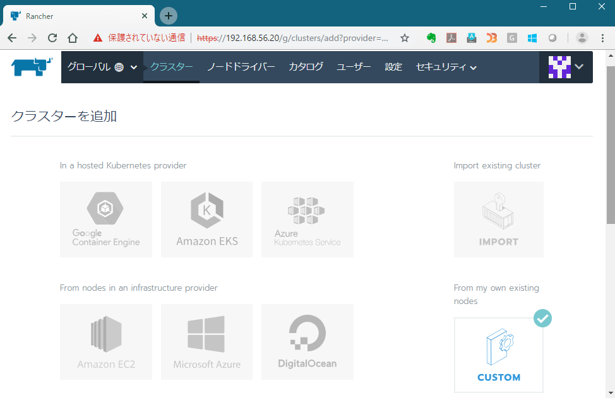Click the gray circle extension icon

point(552,38)
